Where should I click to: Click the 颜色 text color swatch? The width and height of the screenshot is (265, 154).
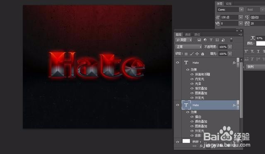pos(260,43)
